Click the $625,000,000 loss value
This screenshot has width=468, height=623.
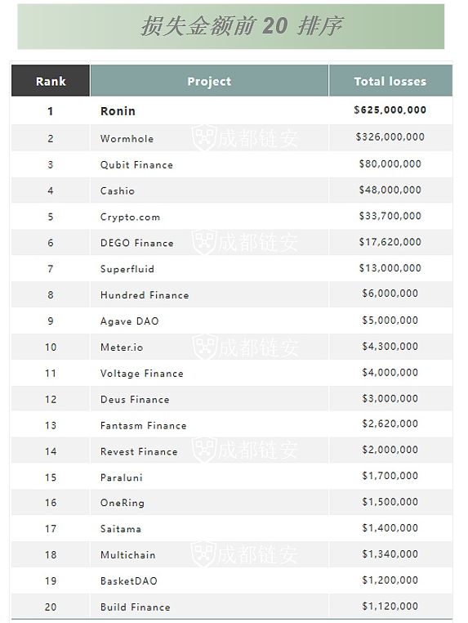390,110
